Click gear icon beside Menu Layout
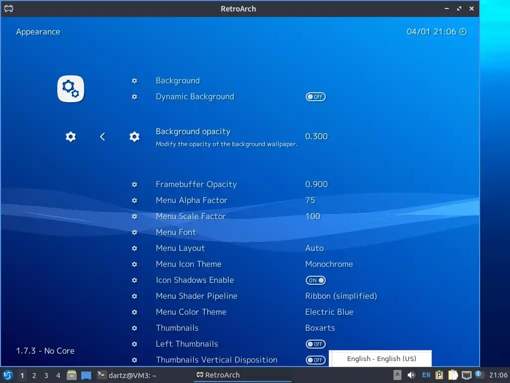 pos(134,248)
